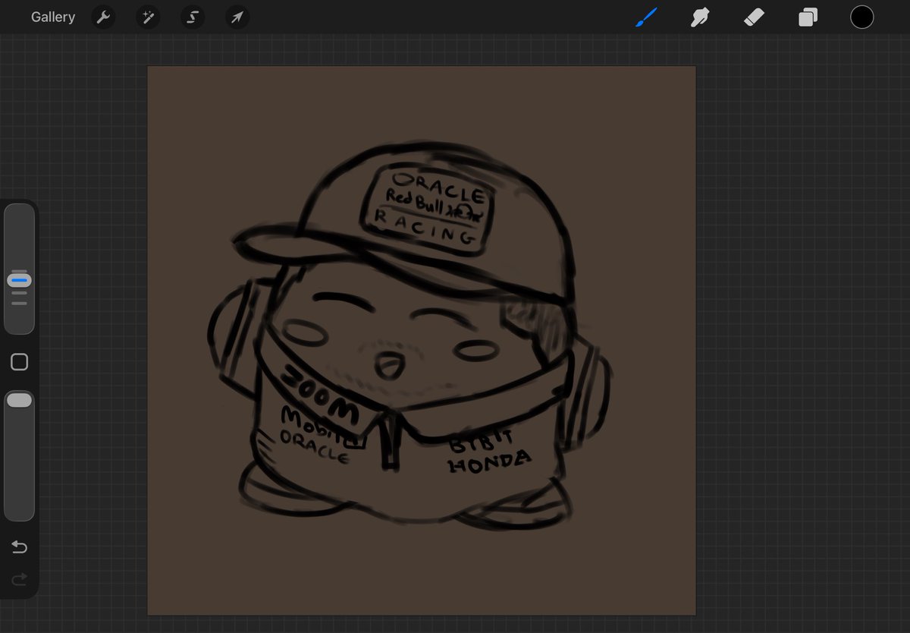Adjust the brush size slider handle
910x633 pixels.
pyautogui.click(x=20, y=280)
